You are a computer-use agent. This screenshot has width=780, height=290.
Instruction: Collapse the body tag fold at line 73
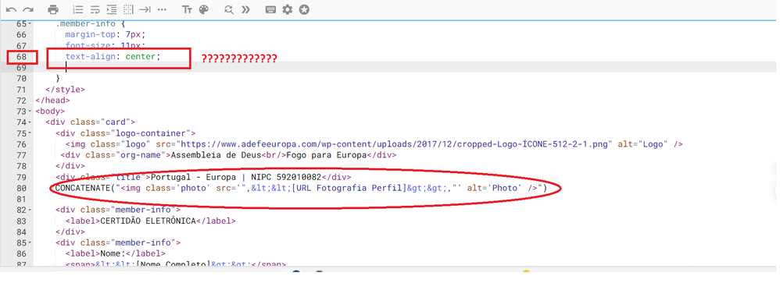click(30, 111)
